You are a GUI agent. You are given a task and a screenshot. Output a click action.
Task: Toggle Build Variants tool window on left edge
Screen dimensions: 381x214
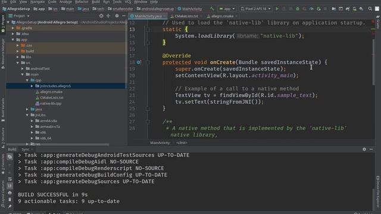(3, 109)
